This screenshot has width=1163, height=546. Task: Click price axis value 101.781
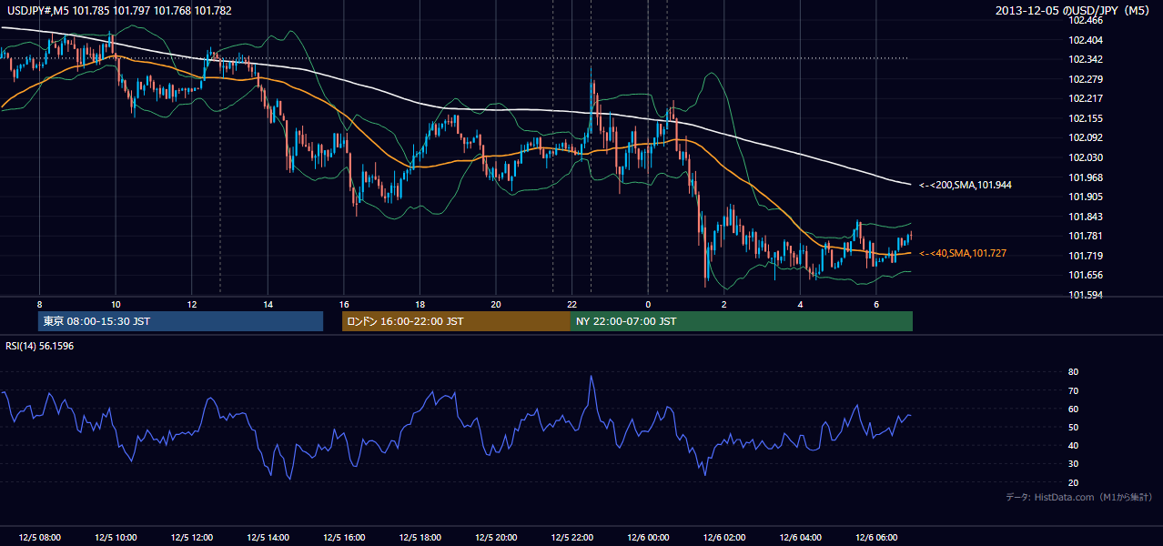click(1085, 236)
